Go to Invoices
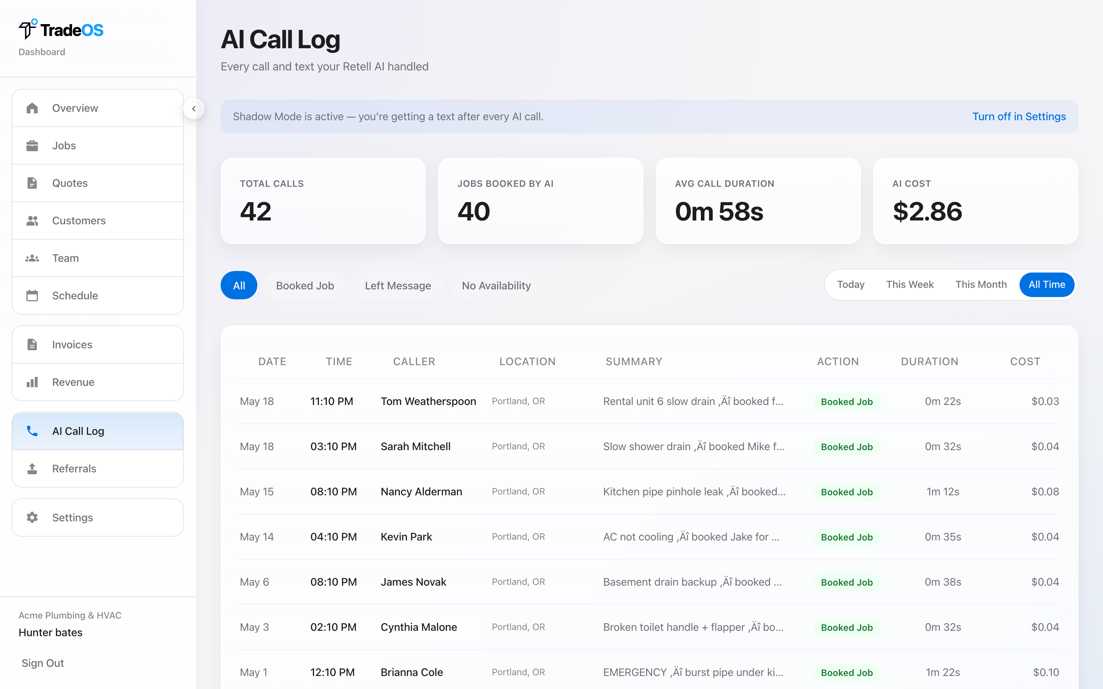This screenshot has height=689, width=1103. (98, 344)
